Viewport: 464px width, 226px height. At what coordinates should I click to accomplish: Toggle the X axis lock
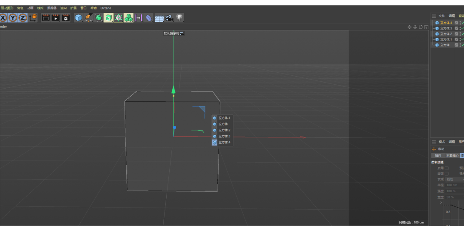pyautogui.click(x=3, y=18)
